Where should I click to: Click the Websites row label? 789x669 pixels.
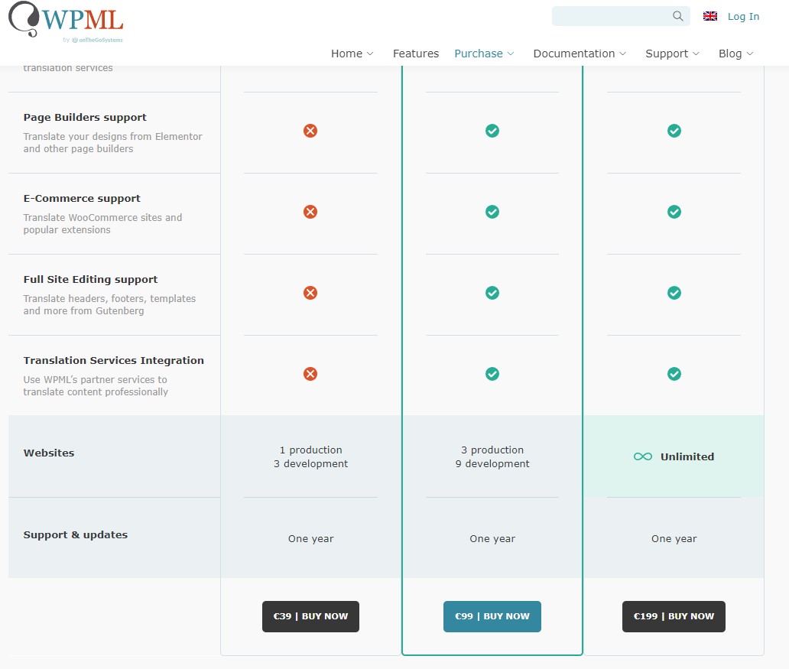pos(49,453)
